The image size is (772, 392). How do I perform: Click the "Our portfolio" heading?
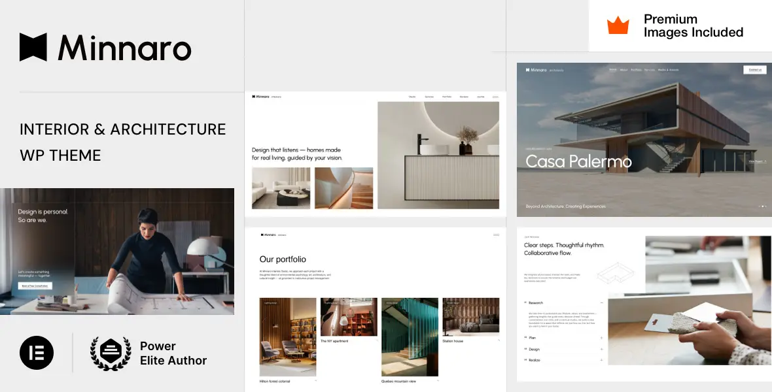(283, 259)
